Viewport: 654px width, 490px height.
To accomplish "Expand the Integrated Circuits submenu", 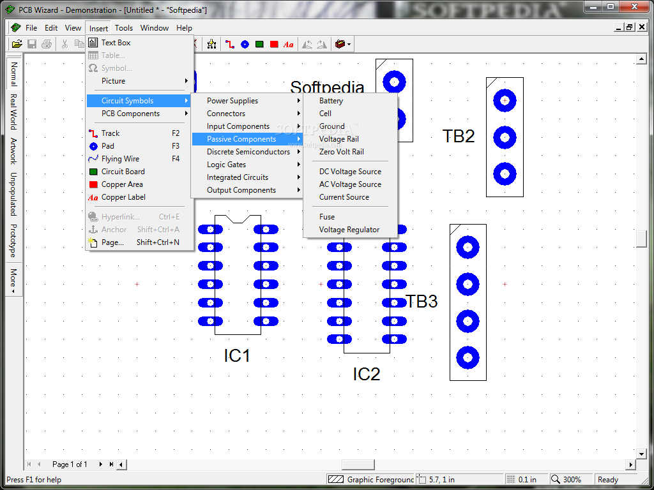I will [x=247, y=177].
